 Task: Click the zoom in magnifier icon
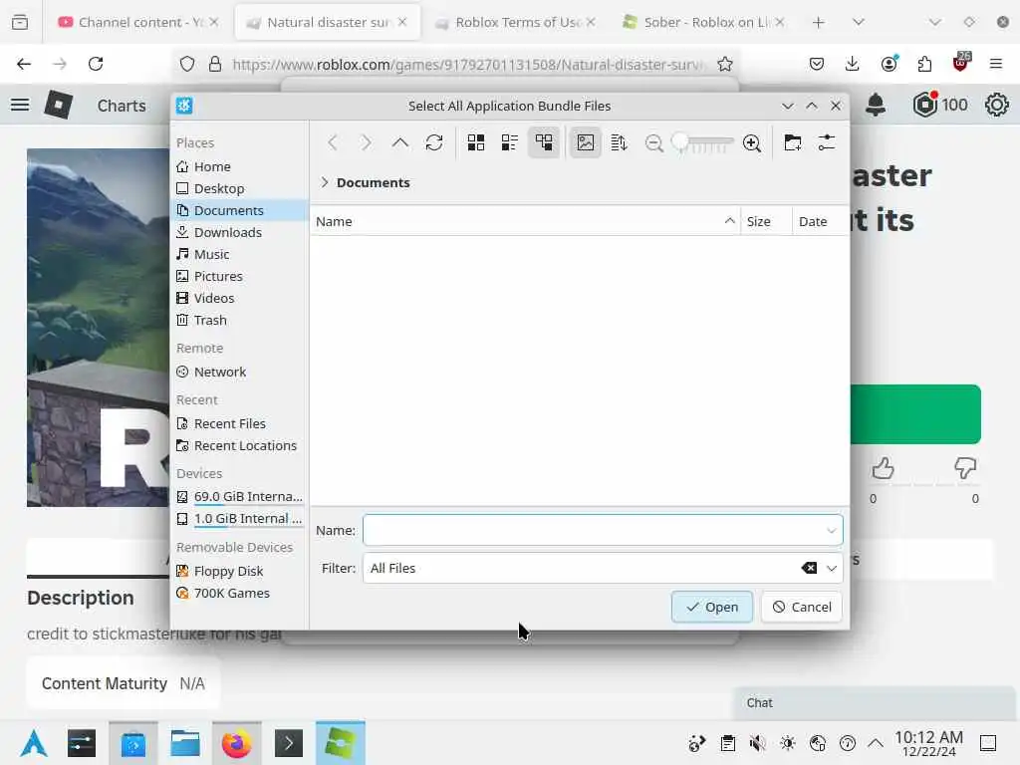coord(752,142)
